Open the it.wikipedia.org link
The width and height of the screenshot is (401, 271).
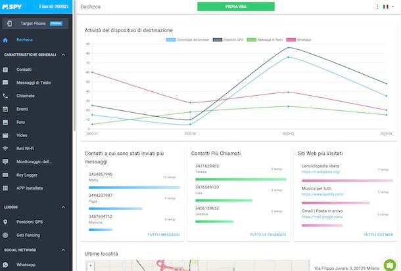tap(321, 172)
